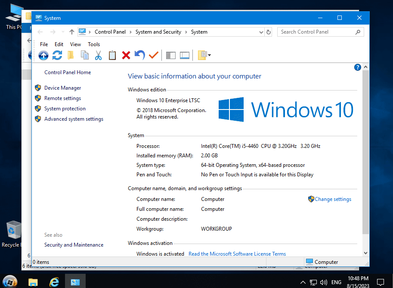
Task: Click the shield icon beside Advanced system settings
Action: (38, 119)
